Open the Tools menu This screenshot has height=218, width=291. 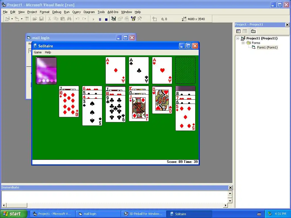coord(101,12)
